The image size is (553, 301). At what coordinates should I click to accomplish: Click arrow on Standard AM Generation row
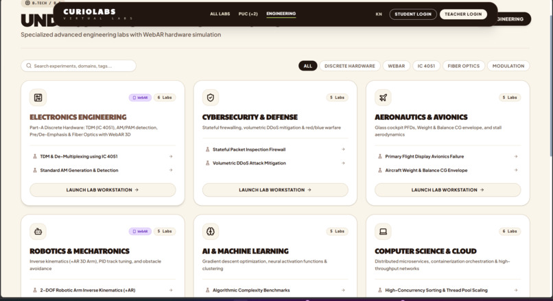(171, 170)
